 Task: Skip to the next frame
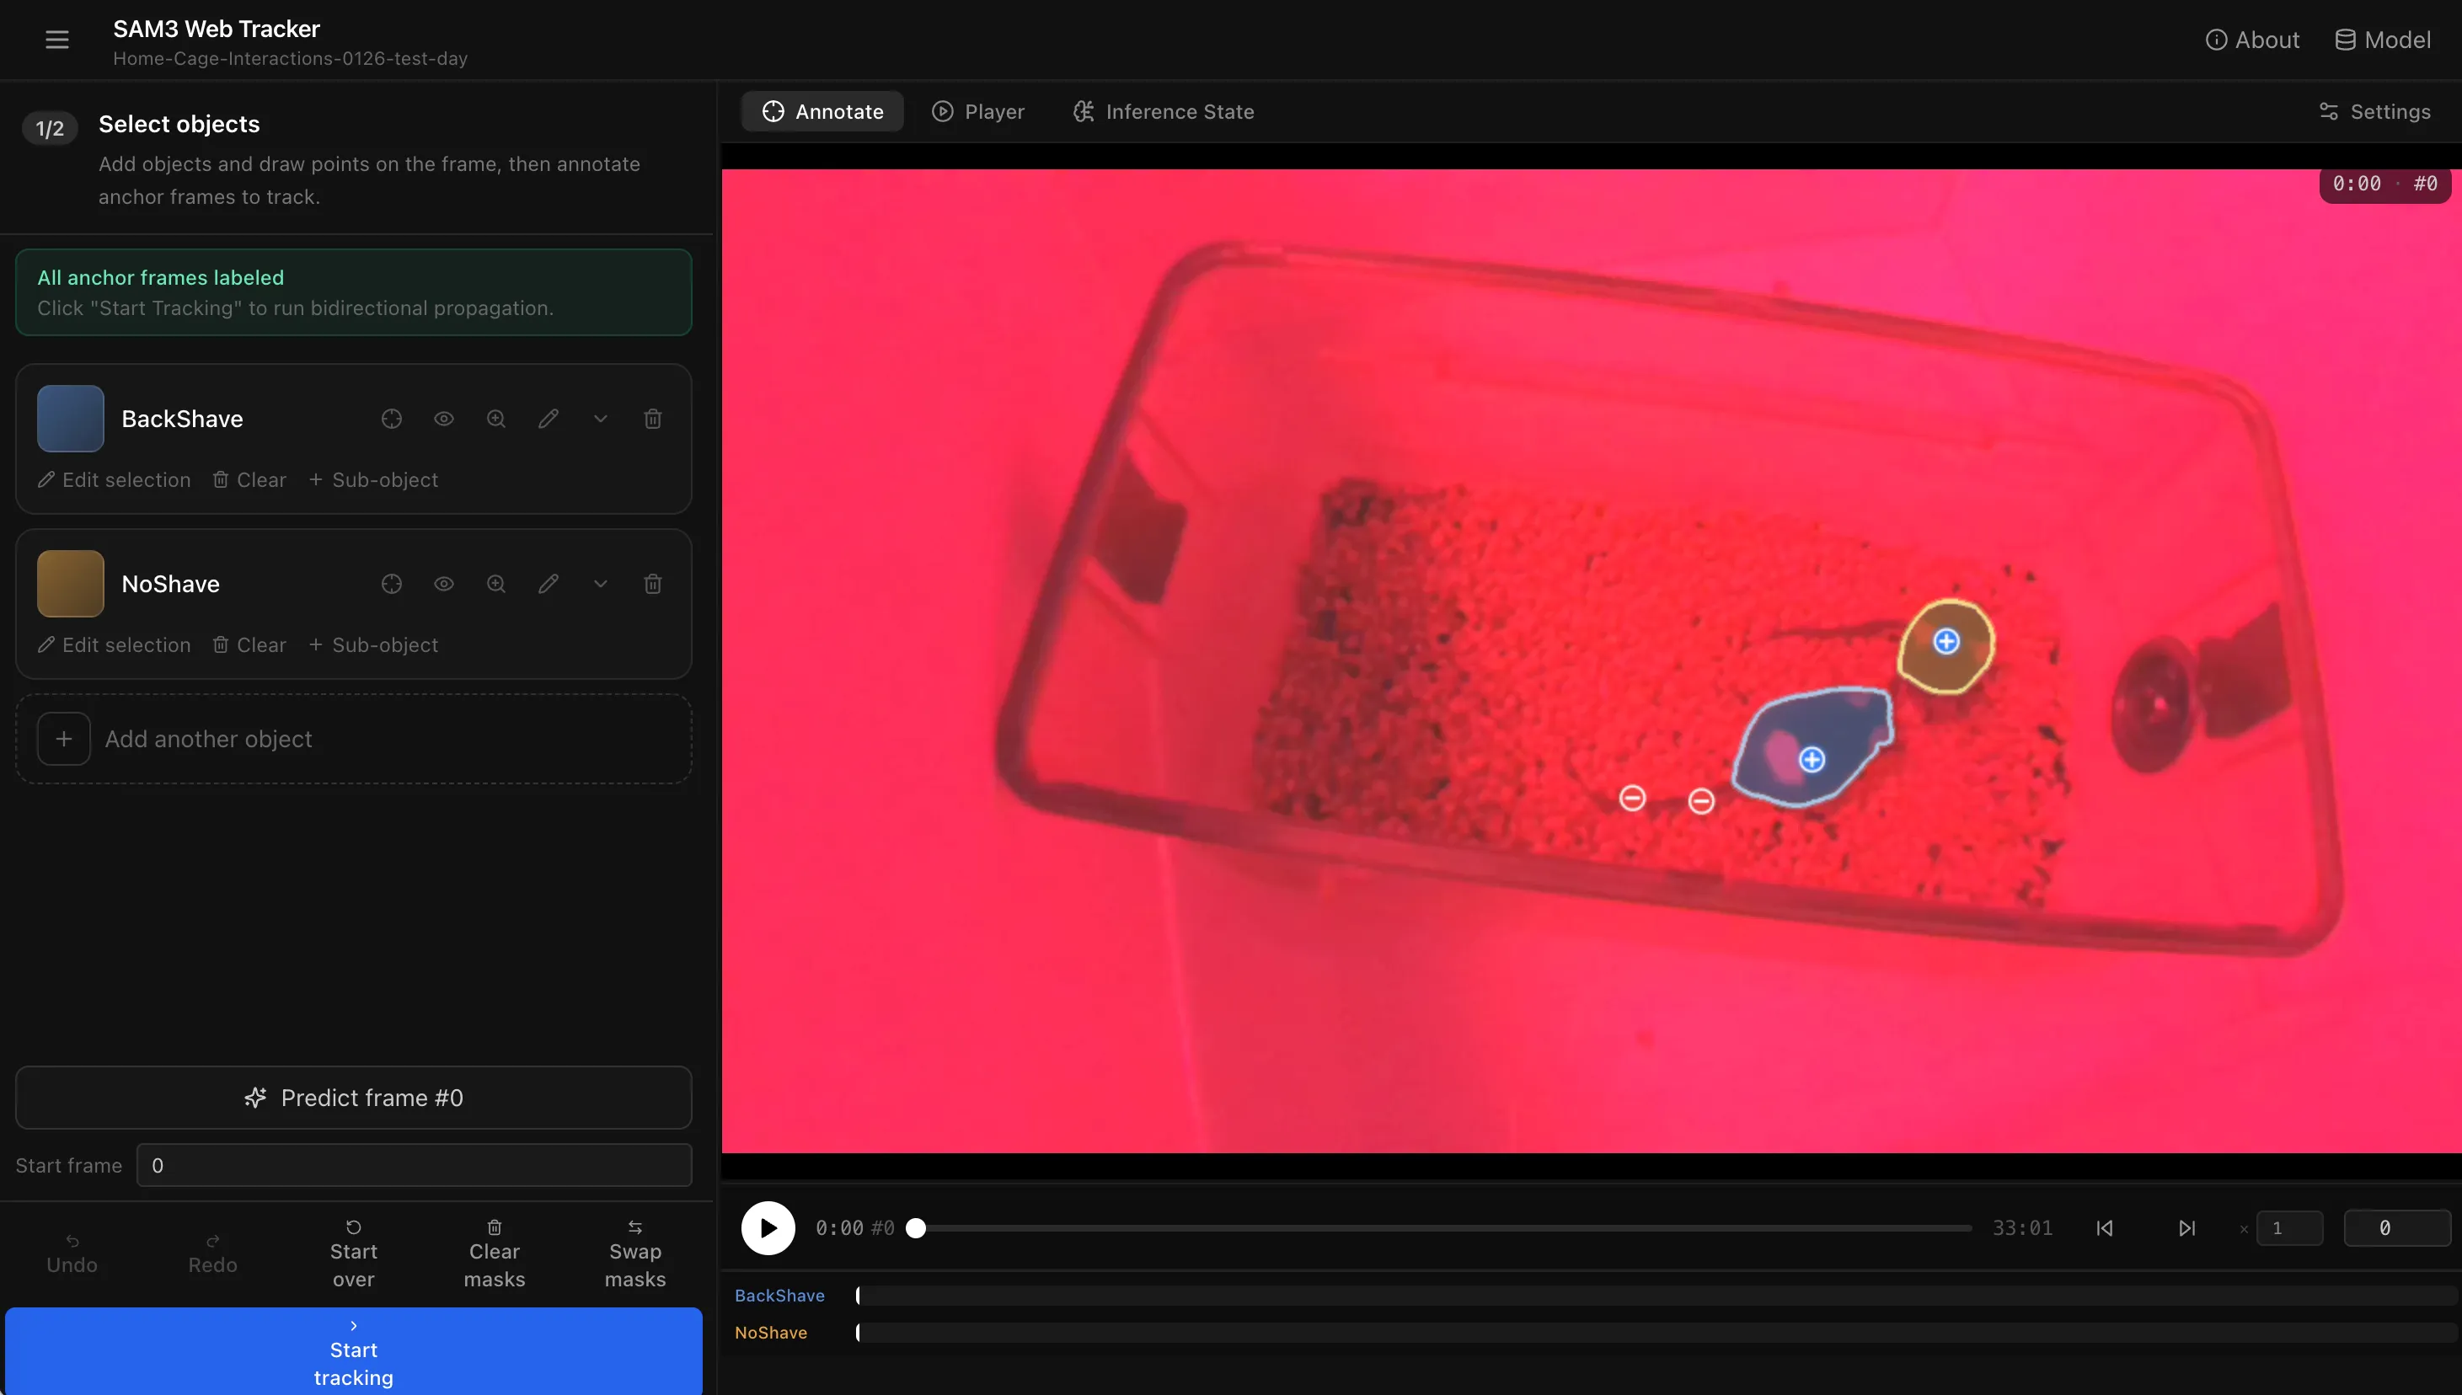[2187, 1228]
